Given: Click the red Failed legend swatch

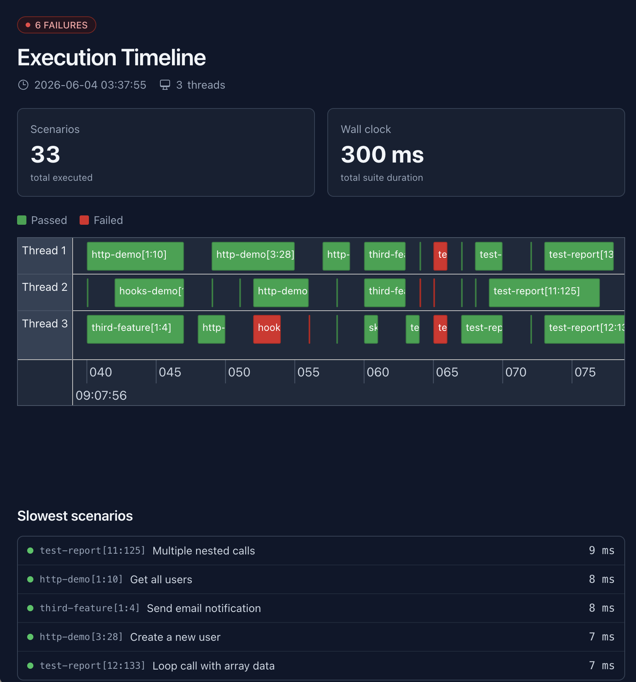Looking at the screenshot, I should [84, 220].
